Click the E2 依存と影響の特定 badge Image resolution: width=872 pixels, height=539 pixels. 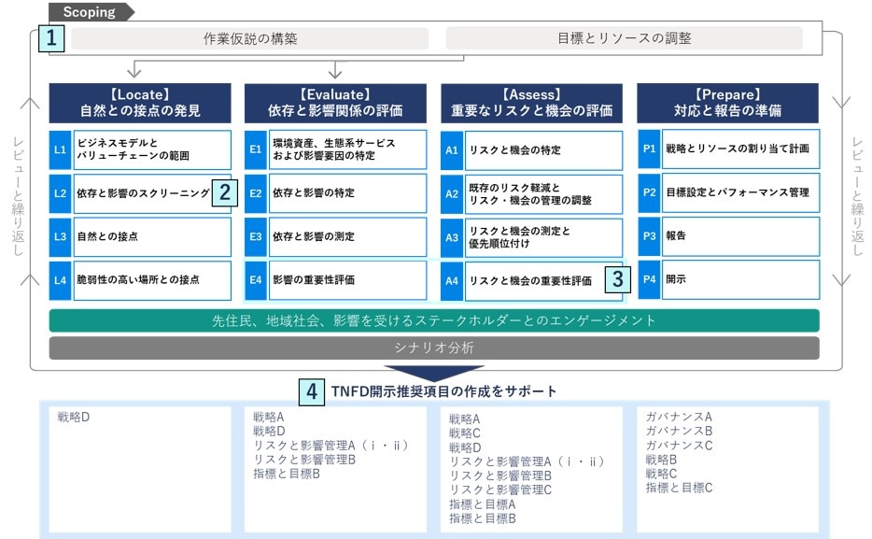253,193
